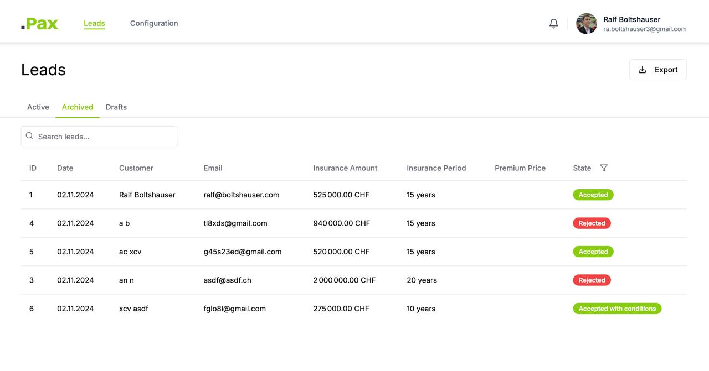Click the Insurance Amount column header

click(x=345, y=168)
